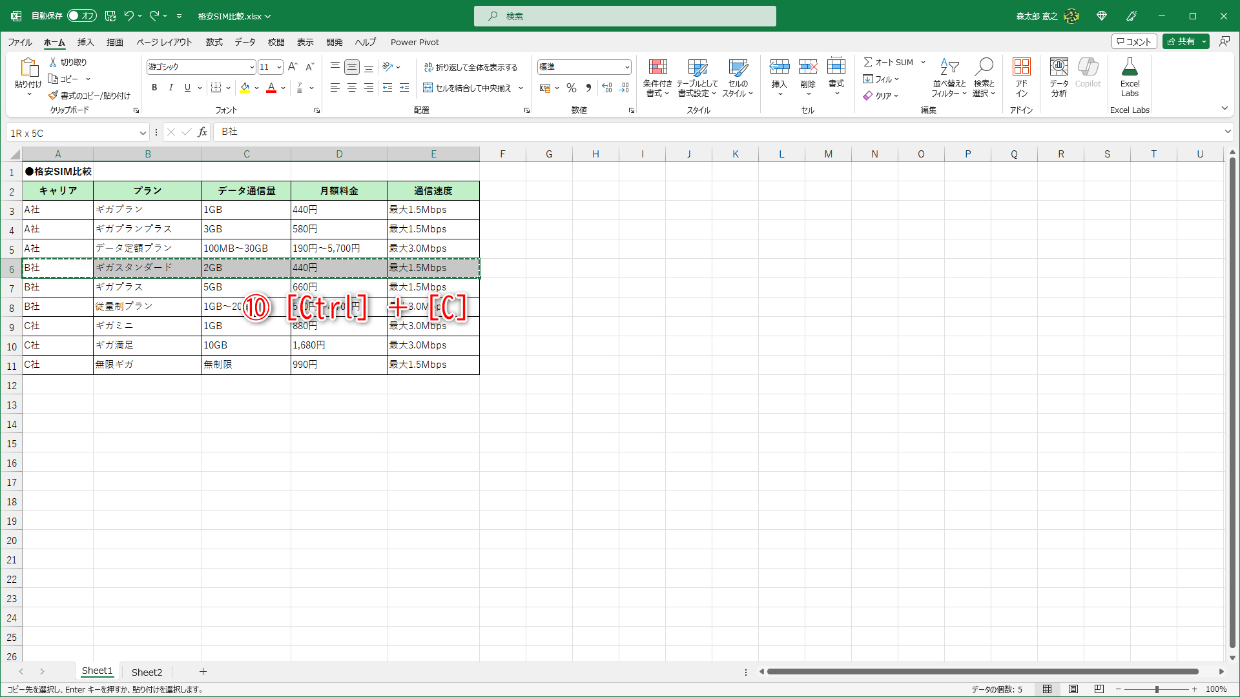
Task: Click the Conditional Formatting icon
Action: 657,67
